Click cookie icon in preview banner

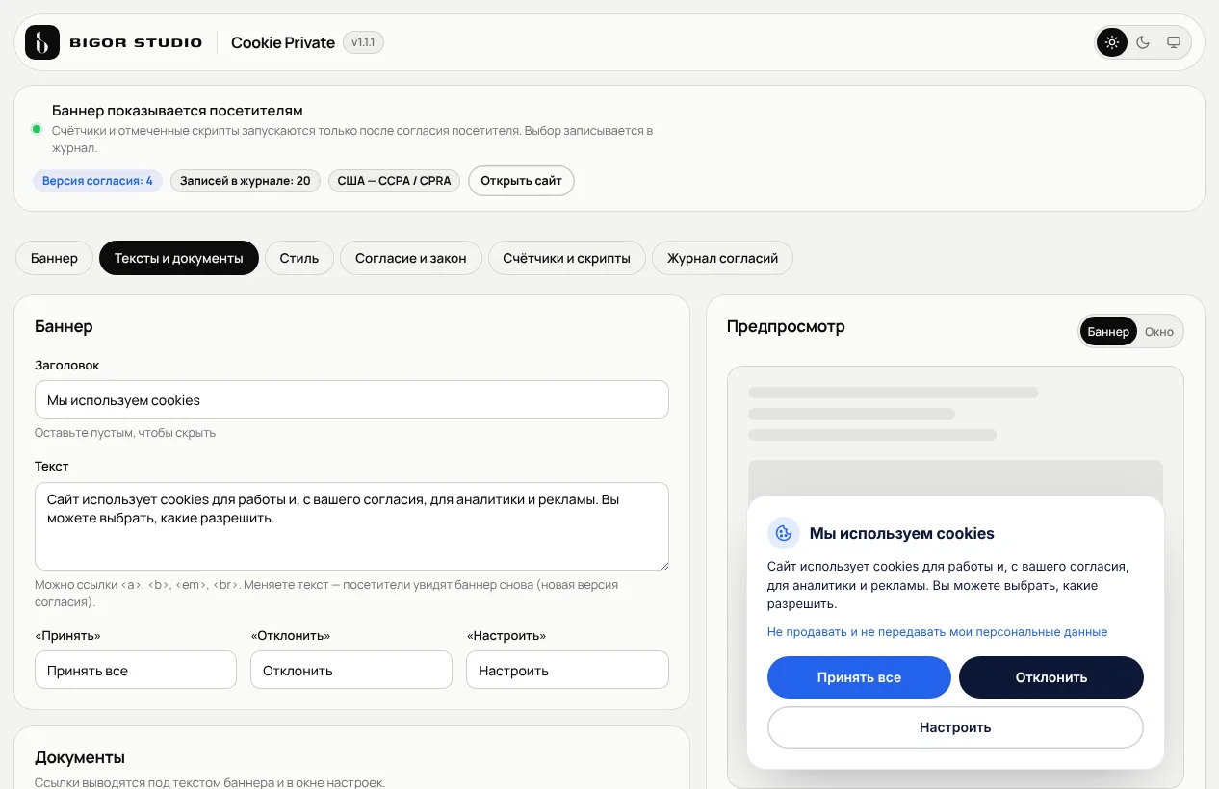[x=784, y=533]
